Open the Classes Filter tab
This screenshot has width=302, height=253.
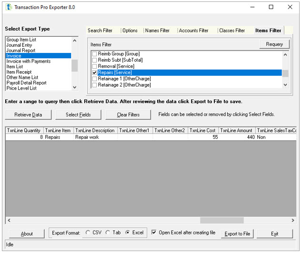[232, 31]
